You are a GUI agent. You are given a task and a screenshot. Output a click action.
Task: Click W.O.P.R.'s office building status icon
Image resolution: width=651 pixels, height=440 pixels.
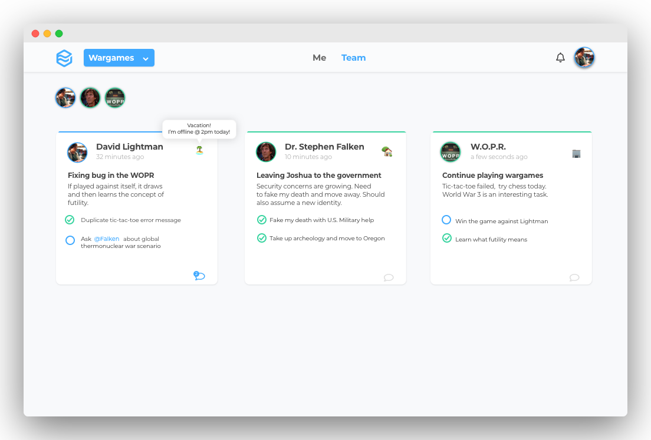(x=576, y=153)
